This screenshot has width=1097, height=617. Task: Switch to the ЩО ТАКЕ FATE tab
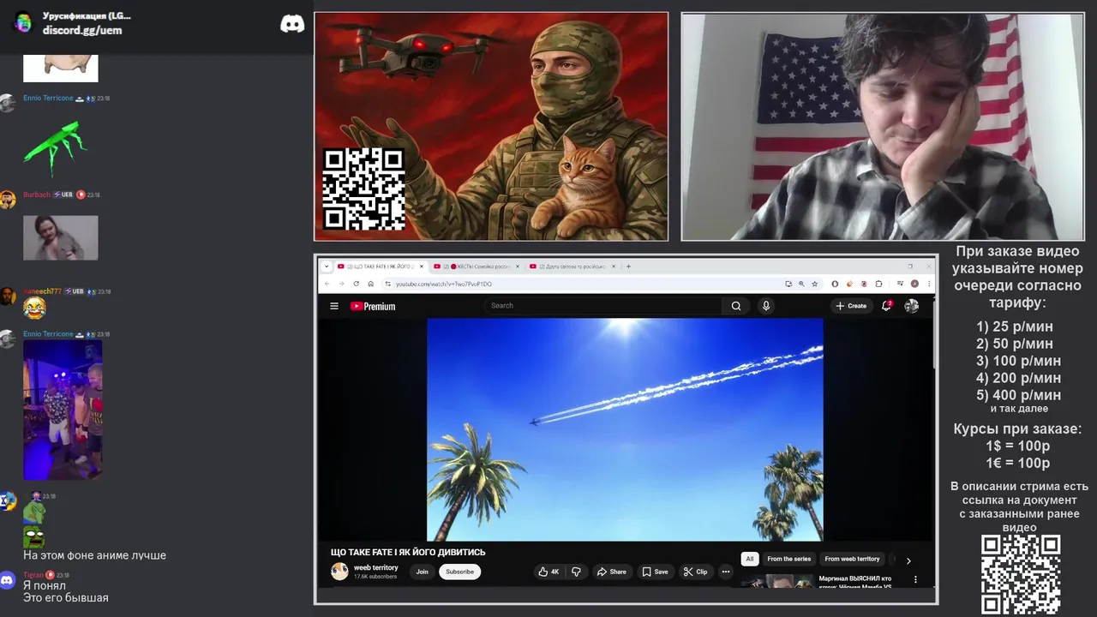tap(381, 267)
